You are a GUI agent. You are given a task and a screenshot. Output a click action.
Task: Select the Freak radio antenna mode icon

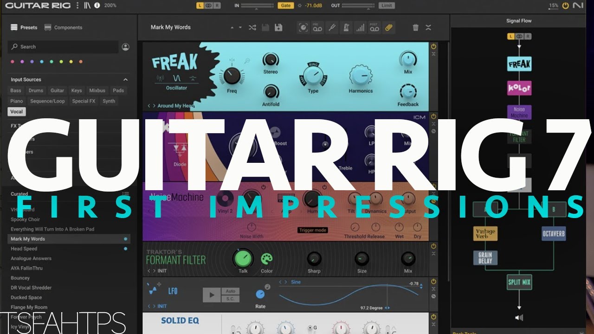(161, 78)
